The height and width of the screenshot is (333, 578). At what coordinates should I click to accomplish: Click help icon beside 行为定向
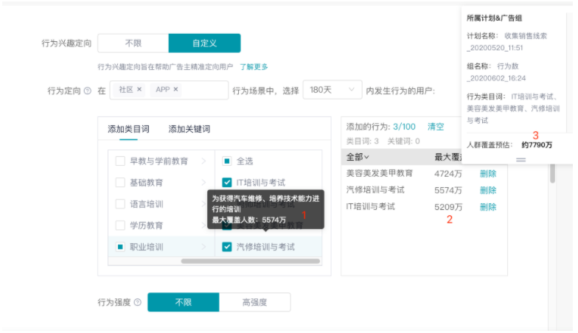(87, 91)
